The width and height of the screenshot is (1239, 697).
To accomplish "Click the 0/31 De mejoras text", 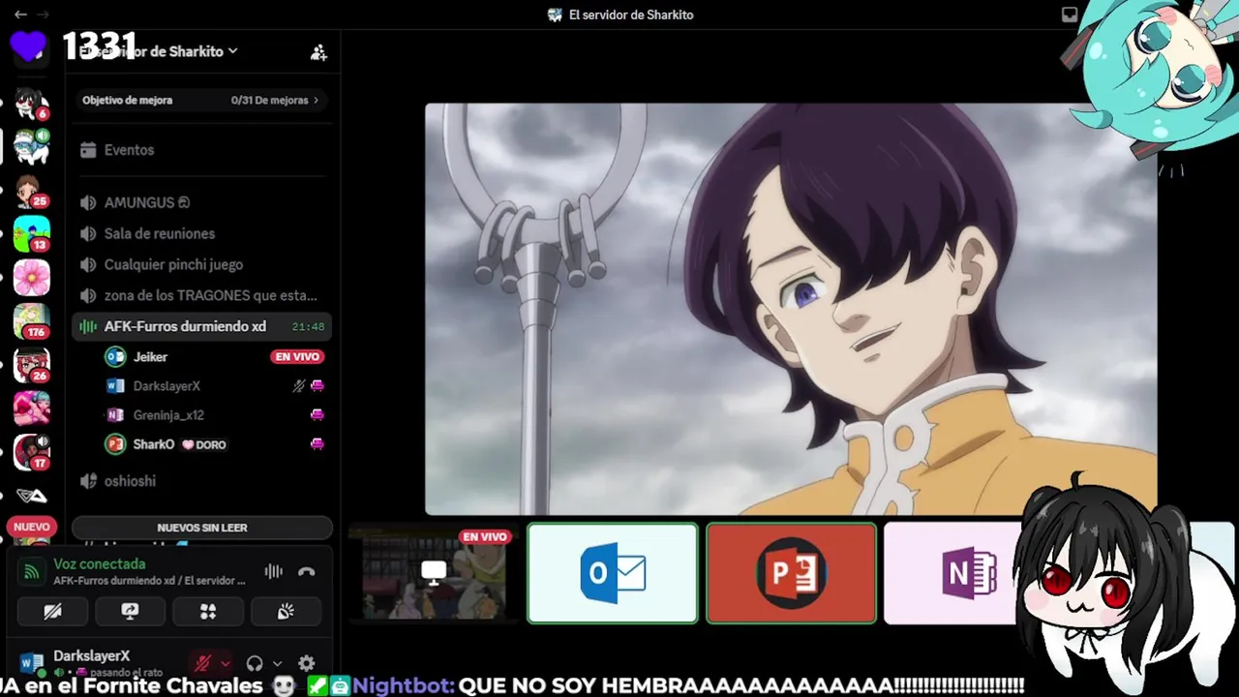I will 269,101.
